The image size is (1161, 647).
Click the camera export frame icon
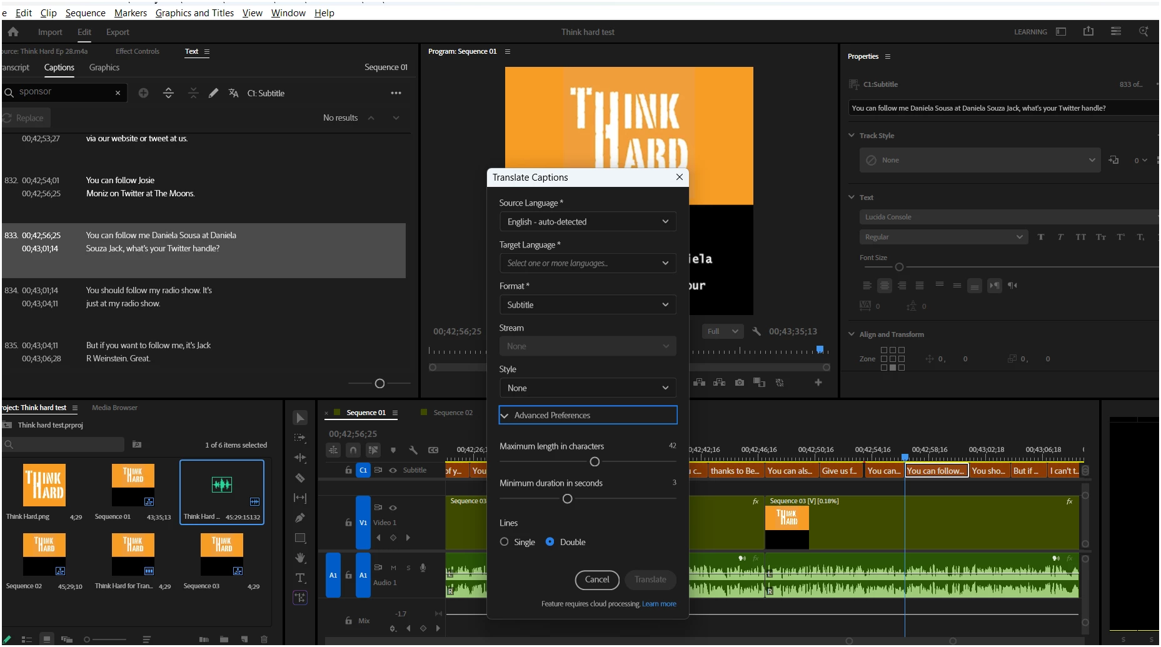[x=740, y=383]
